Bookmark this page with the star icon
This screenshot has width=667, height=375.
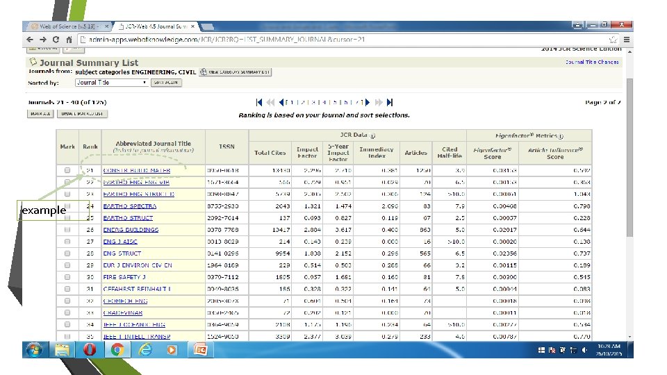[612, 41]
